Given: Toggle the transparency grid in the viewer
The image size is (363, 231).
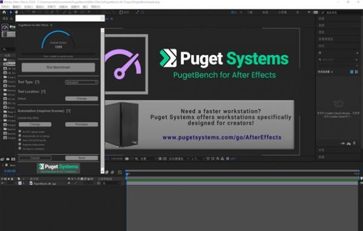Looking at the screenshot, I should coord(165,159).
